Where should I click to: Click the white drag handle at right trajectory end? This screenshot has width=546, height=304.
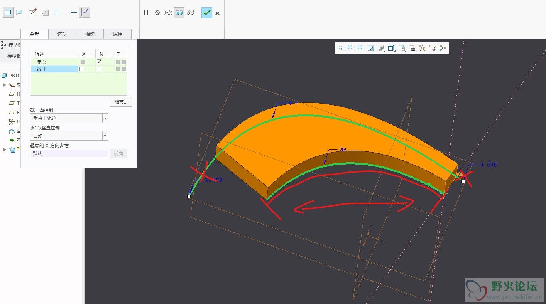coord(463,181)
